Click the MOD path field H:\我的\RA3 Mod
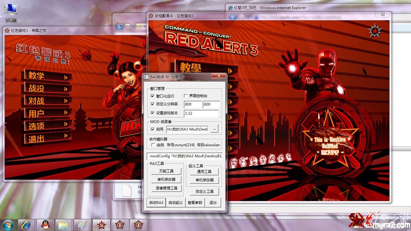411x231 pixels. tap(187, 129)
